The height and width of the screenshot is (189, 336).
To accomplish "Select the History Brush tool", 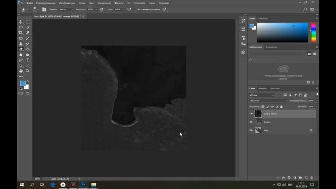I will (x=28, y=44).
